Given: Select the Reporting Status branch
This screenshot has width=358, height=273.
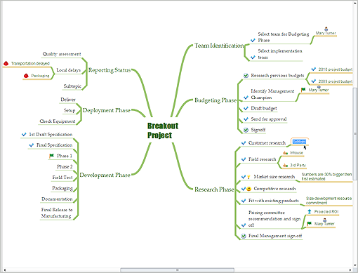Looking at the screenshot, I should [x=110, y=70].
